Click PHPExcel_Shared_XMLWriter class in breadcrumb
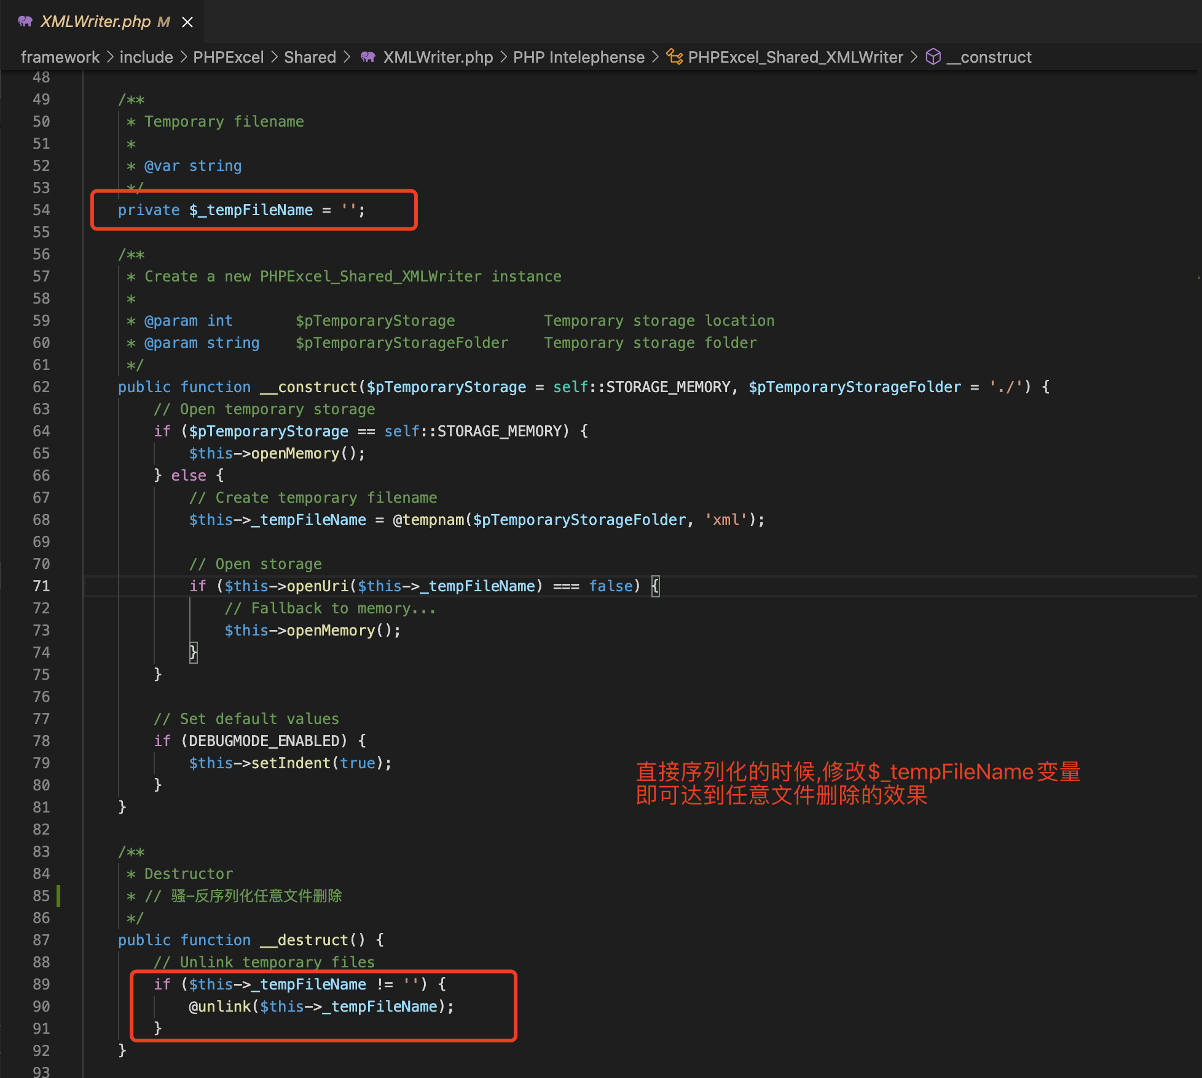1202x1078 pixels. [x=796, y=57]
